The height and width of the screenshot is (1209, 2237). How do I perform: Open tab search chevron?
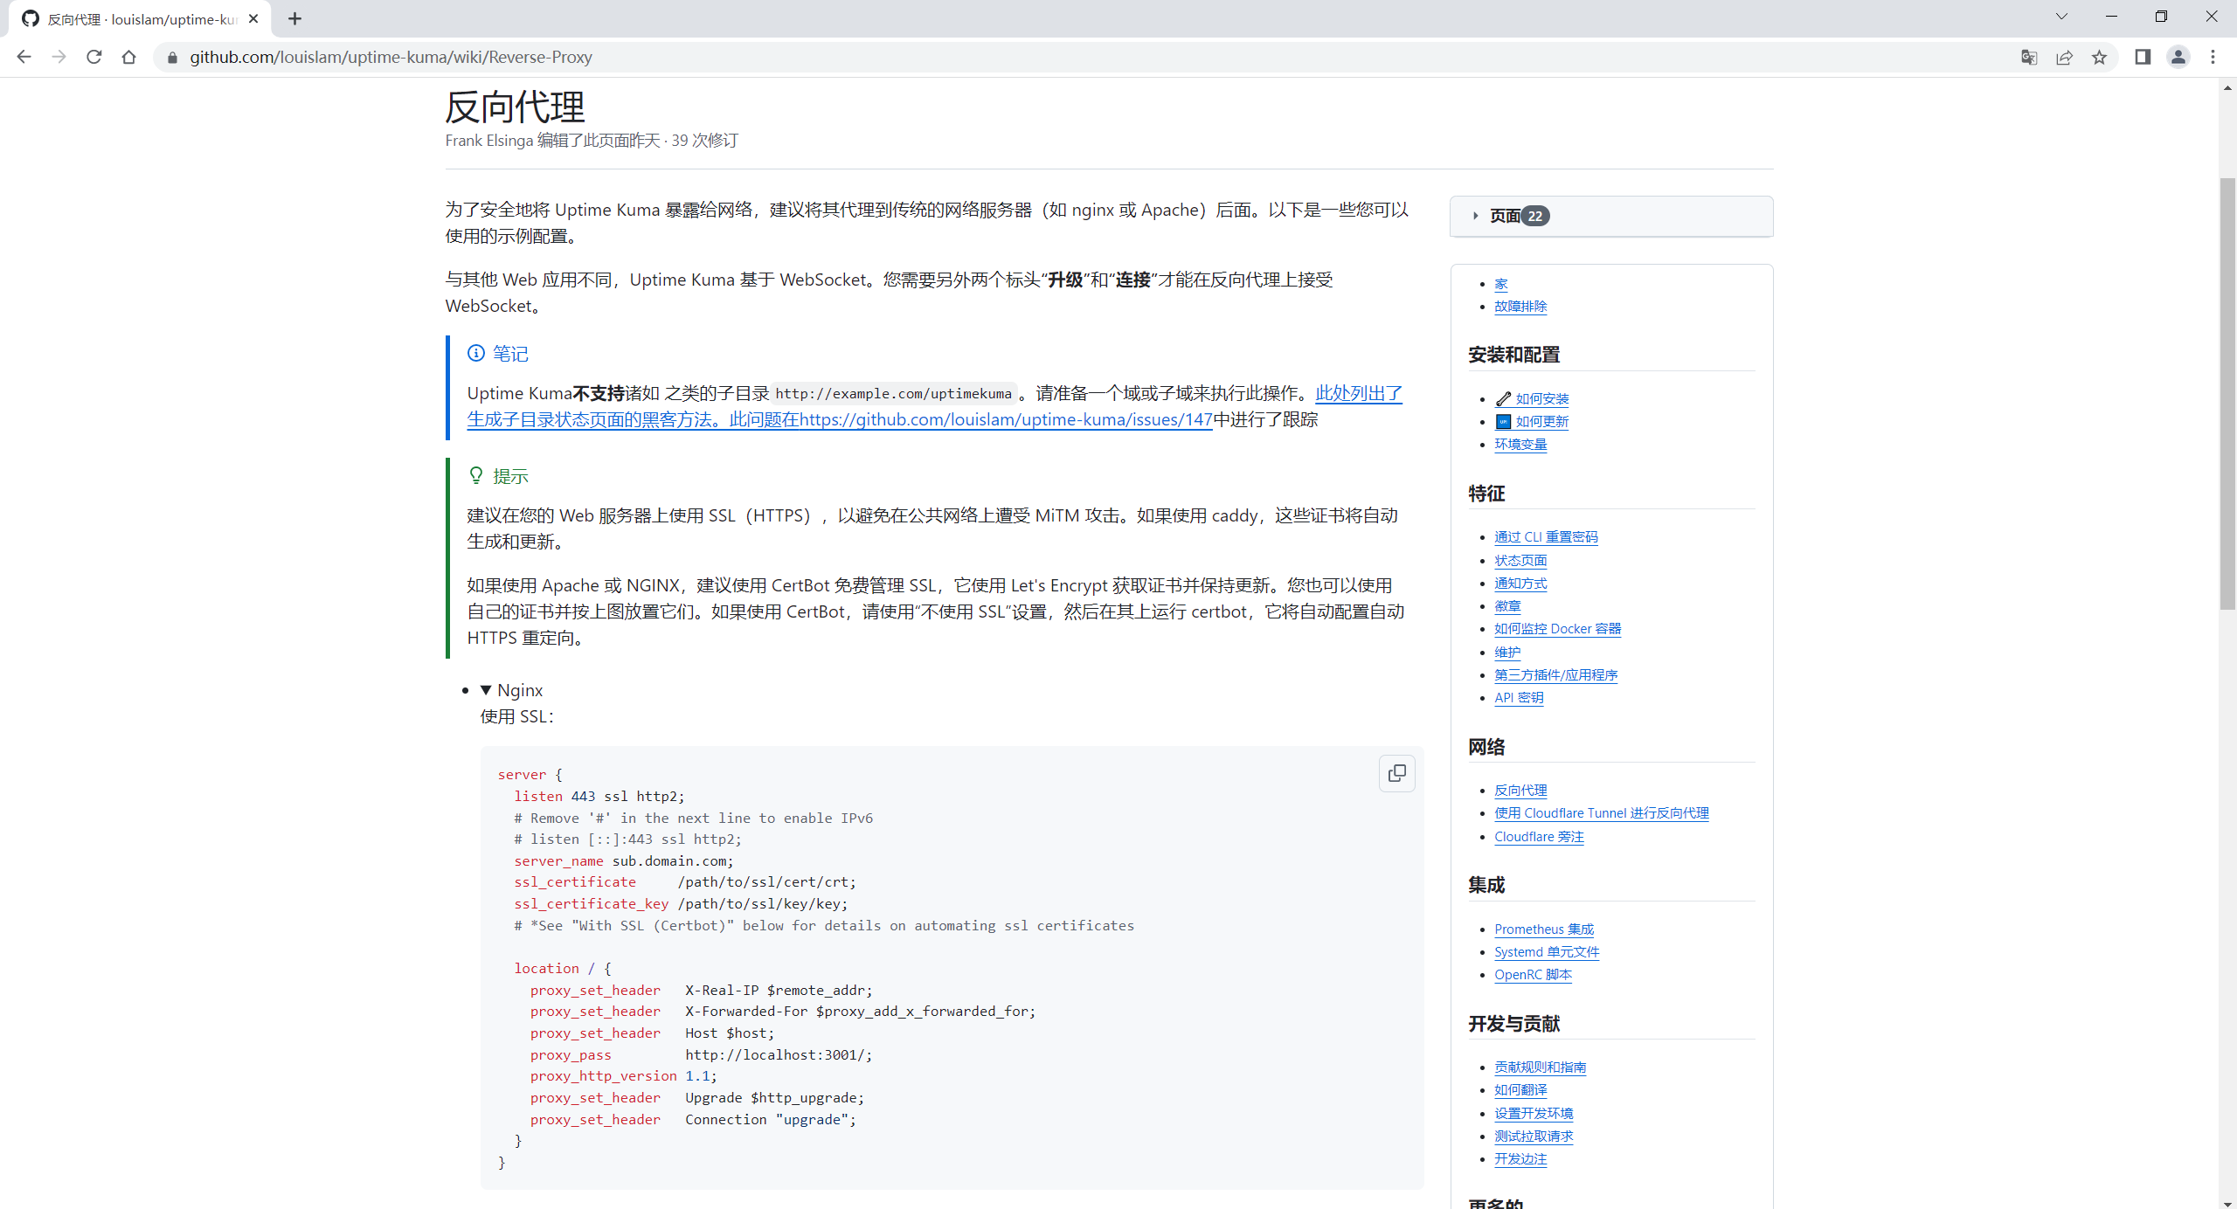2061,17
